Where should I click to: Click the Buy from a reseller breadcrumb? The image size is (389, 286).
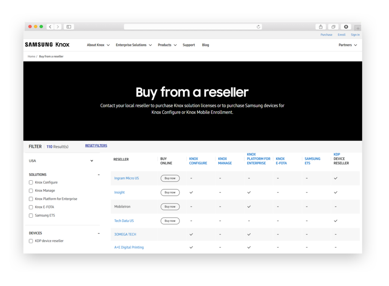(x=51, y=56)
